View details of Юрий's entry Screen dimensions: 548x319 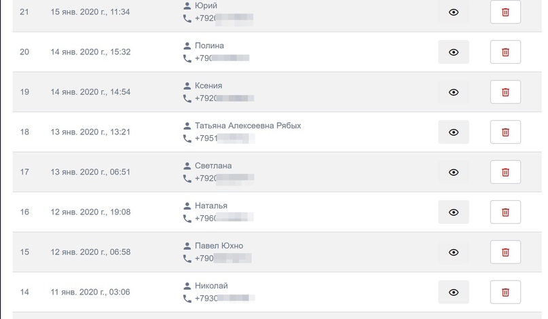pos(454,12)
